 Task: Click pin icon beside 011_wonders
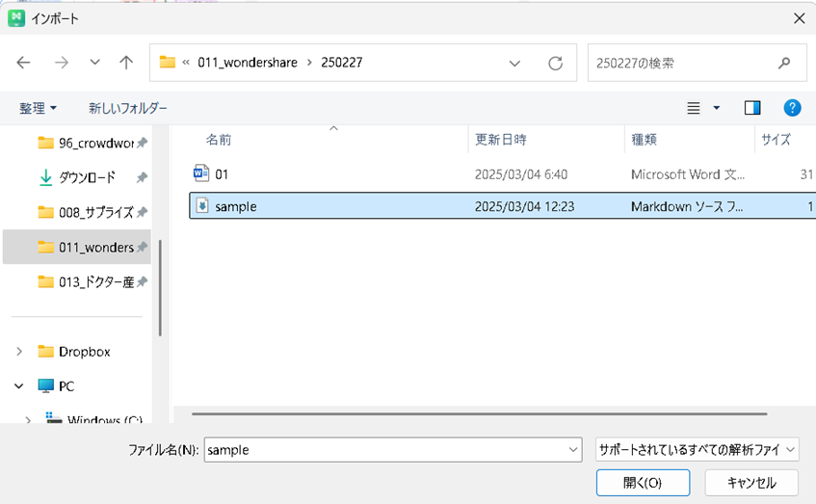coord(142,248)
